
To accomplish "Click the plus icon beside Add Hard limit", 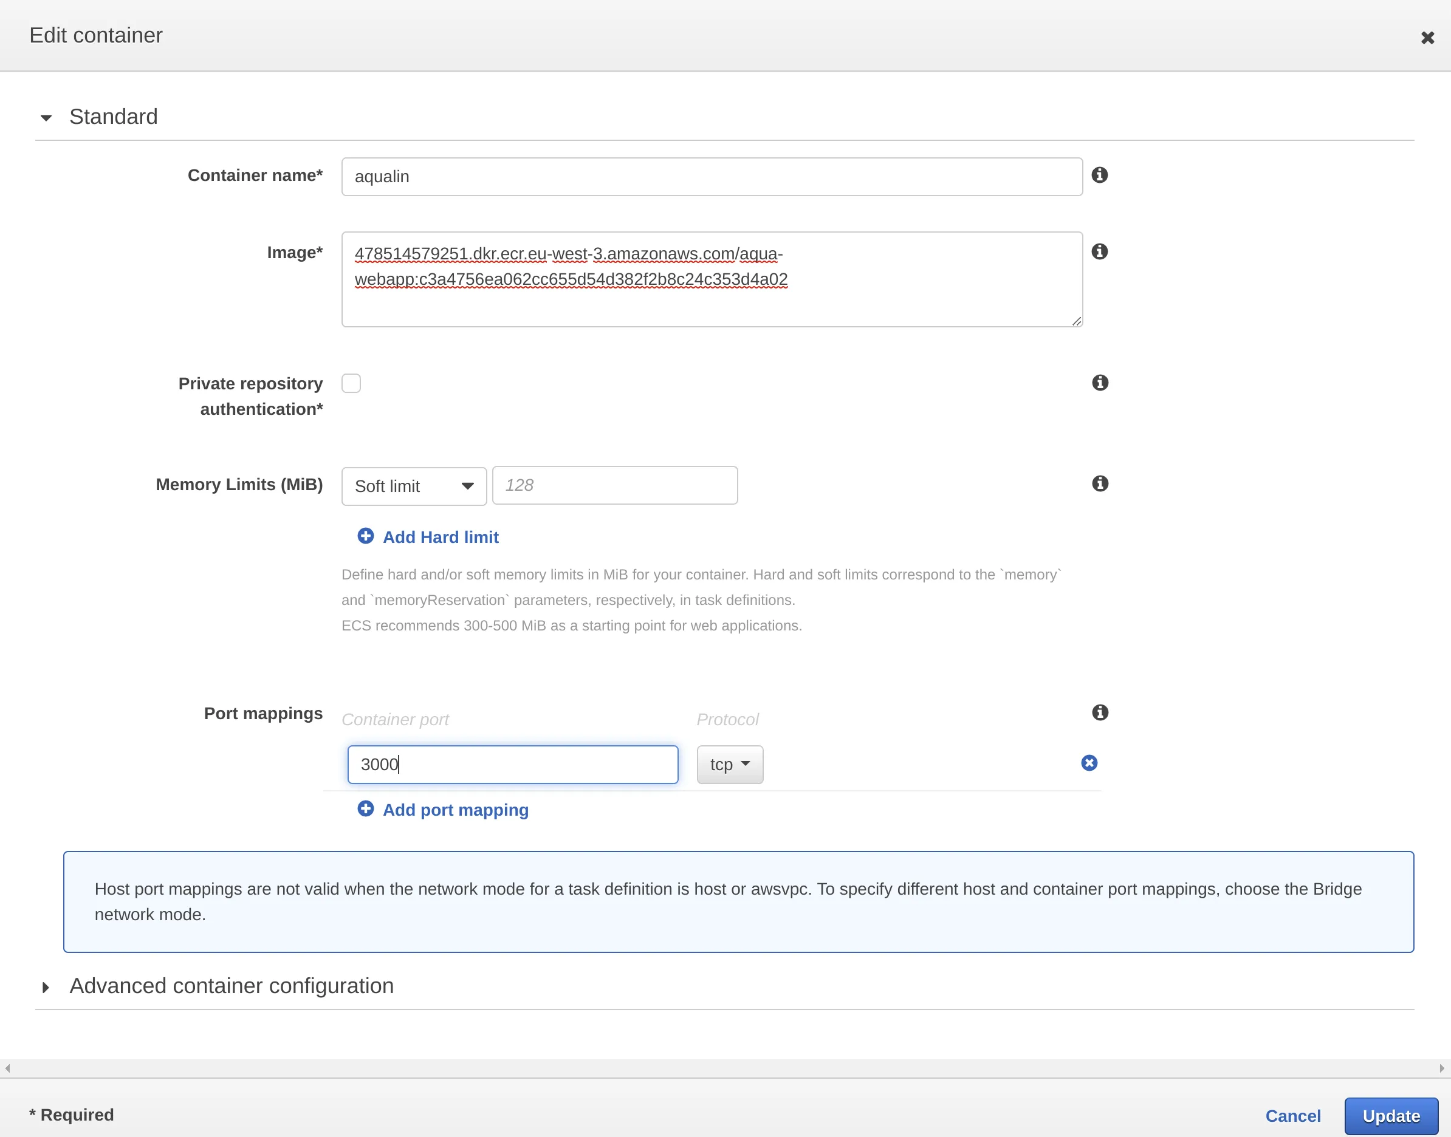I will click(366, 536).
